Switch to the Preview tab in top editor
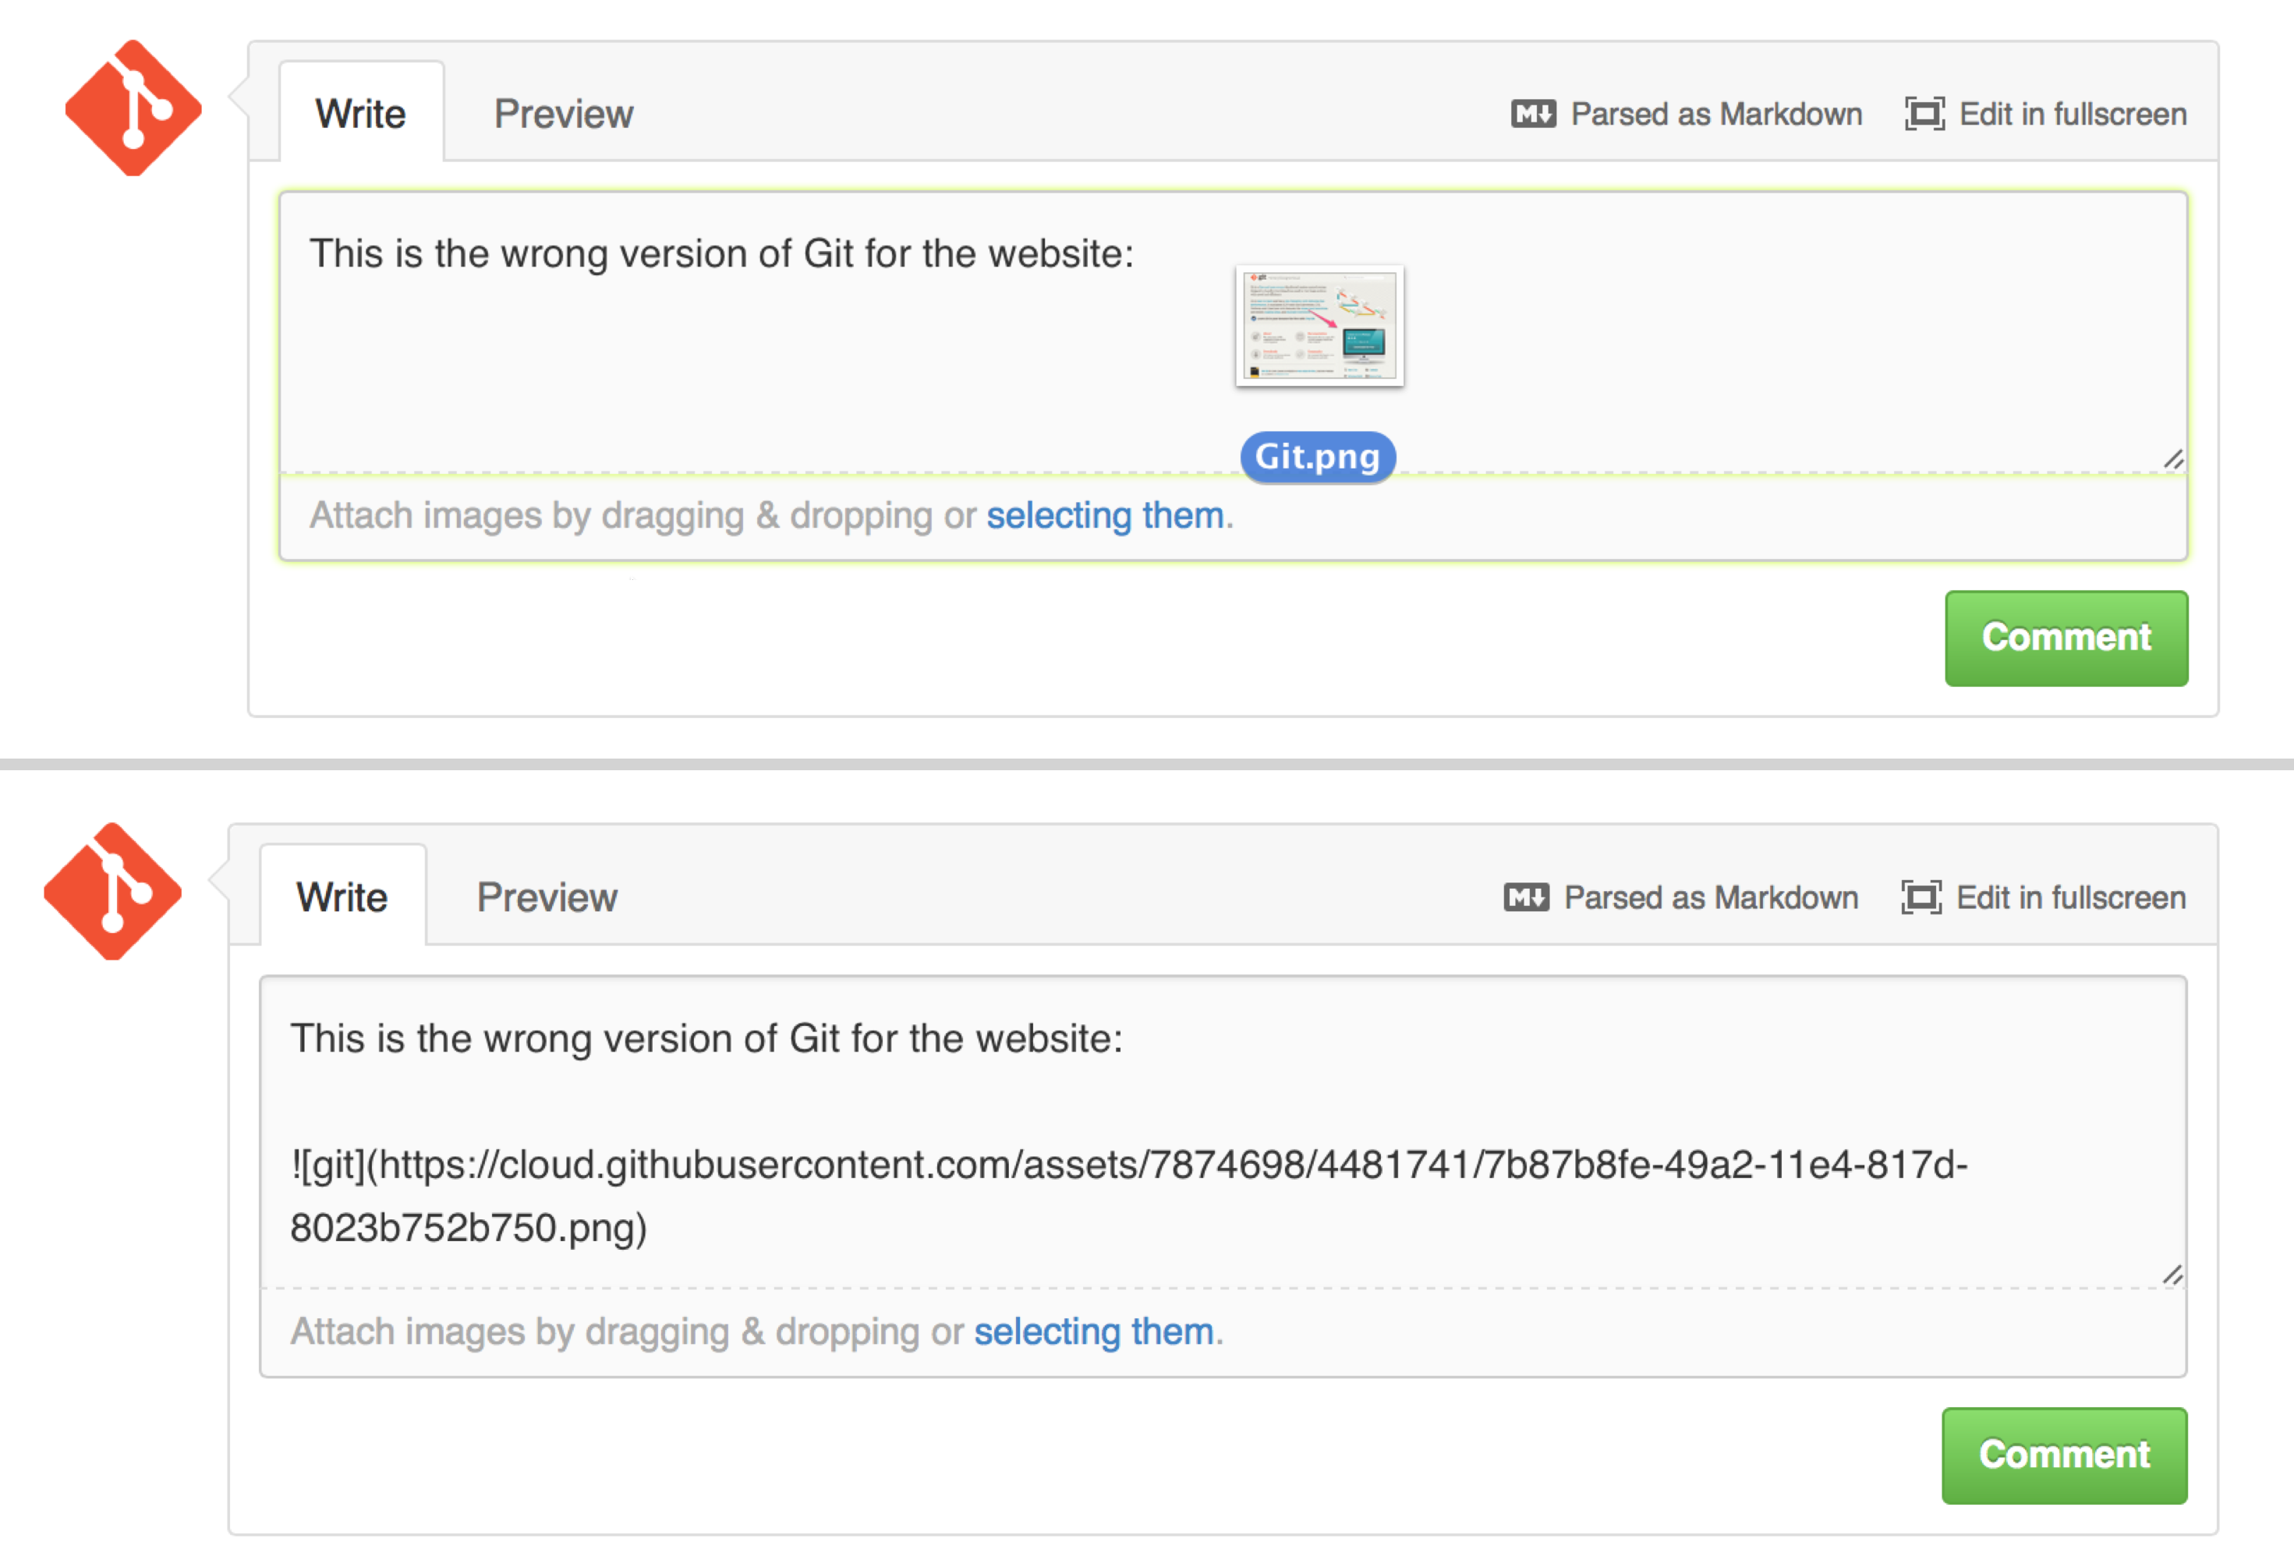2294x1567 pixels. 564,115
